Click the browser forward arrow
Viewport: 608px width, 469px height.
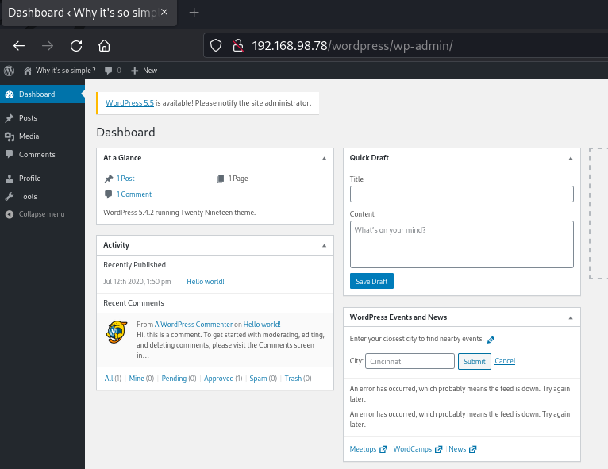point(48,46)
